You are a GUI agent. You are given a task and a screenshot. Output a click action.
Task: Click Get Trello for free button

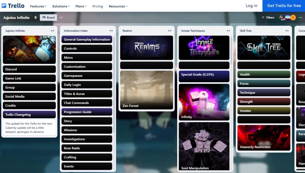[284, 6]
